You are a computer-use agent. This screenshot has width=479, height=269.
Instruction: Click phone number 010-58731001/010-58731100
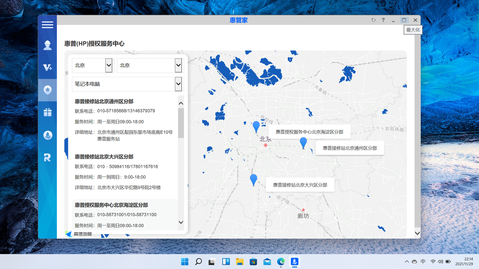pos(127,215)
